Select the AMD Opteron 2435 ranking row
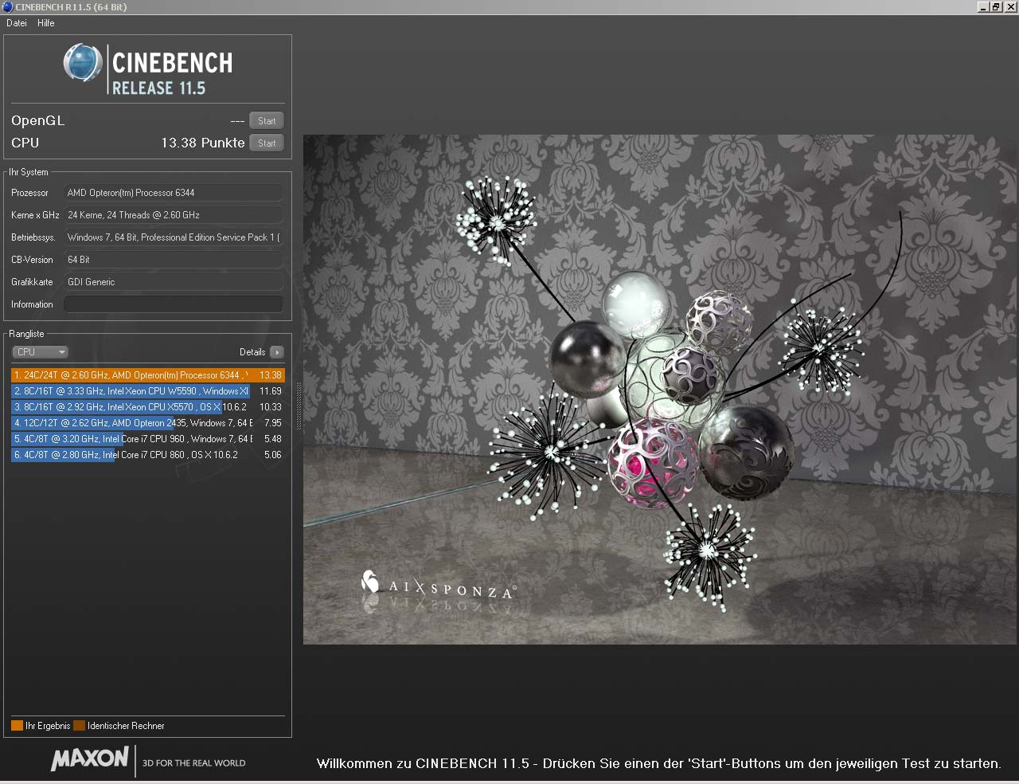Viewport: 1019px width, 784px height. [x=147, y=423]
